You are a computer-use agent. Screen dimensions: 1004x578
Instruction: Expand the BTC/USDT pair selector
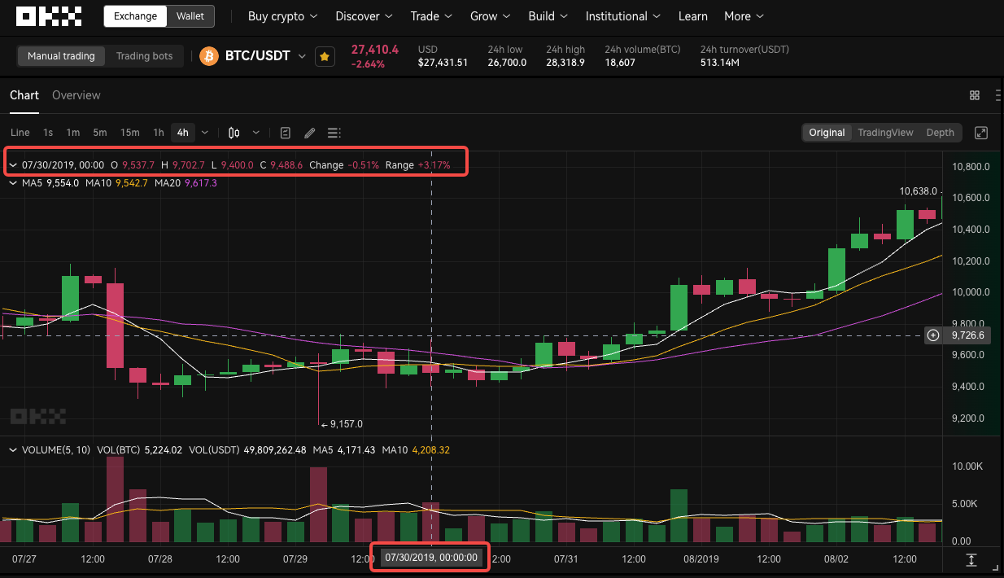click(x=302, y=56)
